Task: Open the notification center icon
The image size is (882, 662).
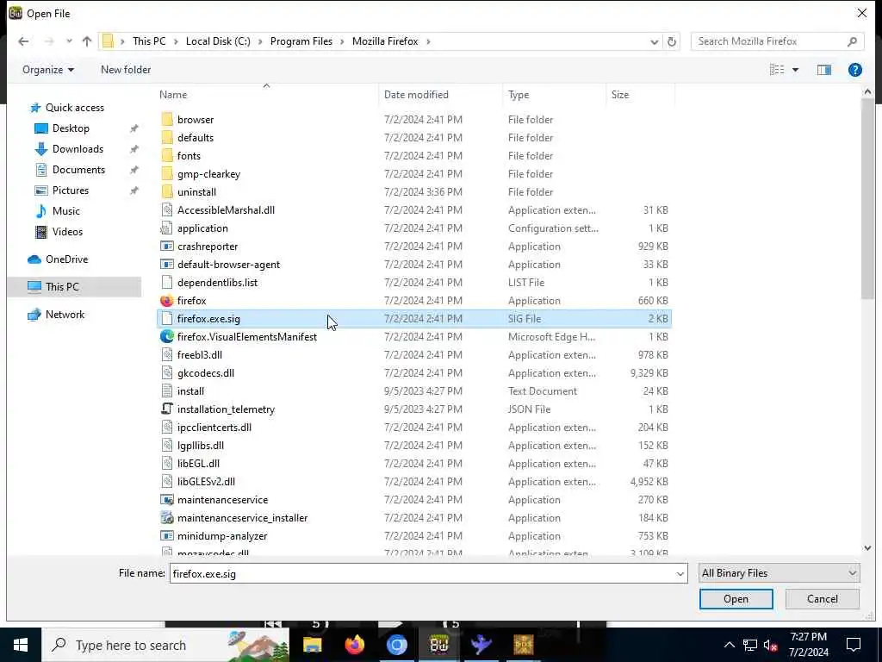Action: [854, 645]
